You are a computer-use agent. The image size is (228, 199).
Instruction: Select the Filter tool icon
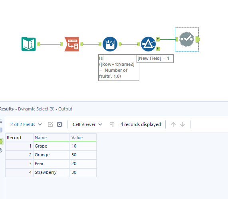pos(148,44)
